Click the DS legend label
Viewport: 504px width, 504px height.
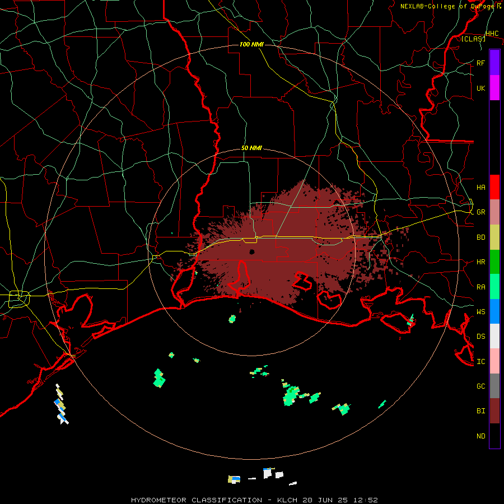point(480,336)
